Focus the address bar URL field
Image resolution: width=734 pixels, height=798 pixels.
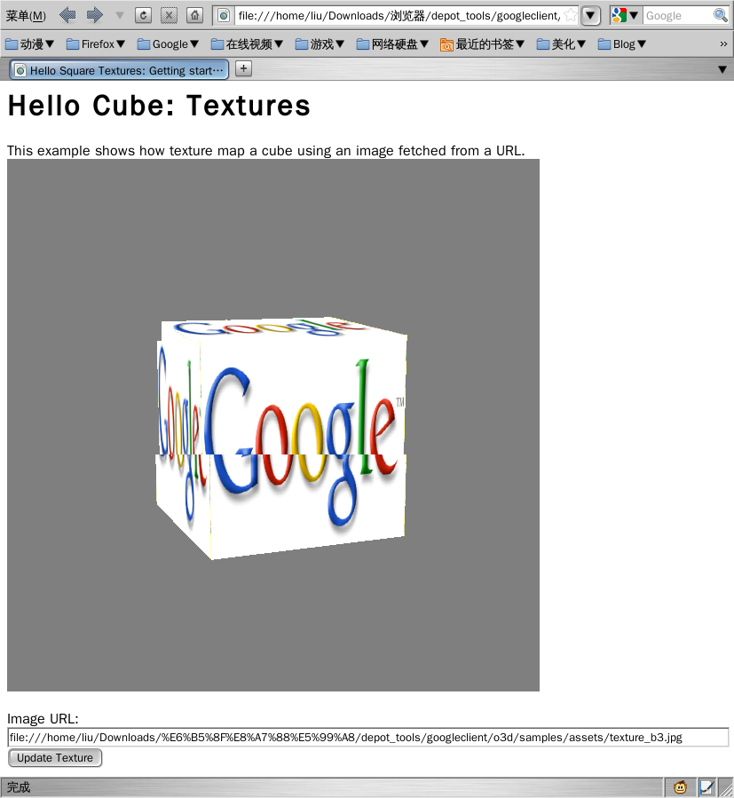[x=399, y=16]
